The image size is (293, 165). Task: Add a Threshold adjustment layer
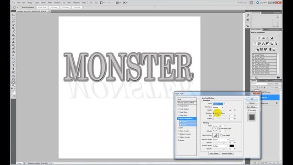click(x=266, y=49)
